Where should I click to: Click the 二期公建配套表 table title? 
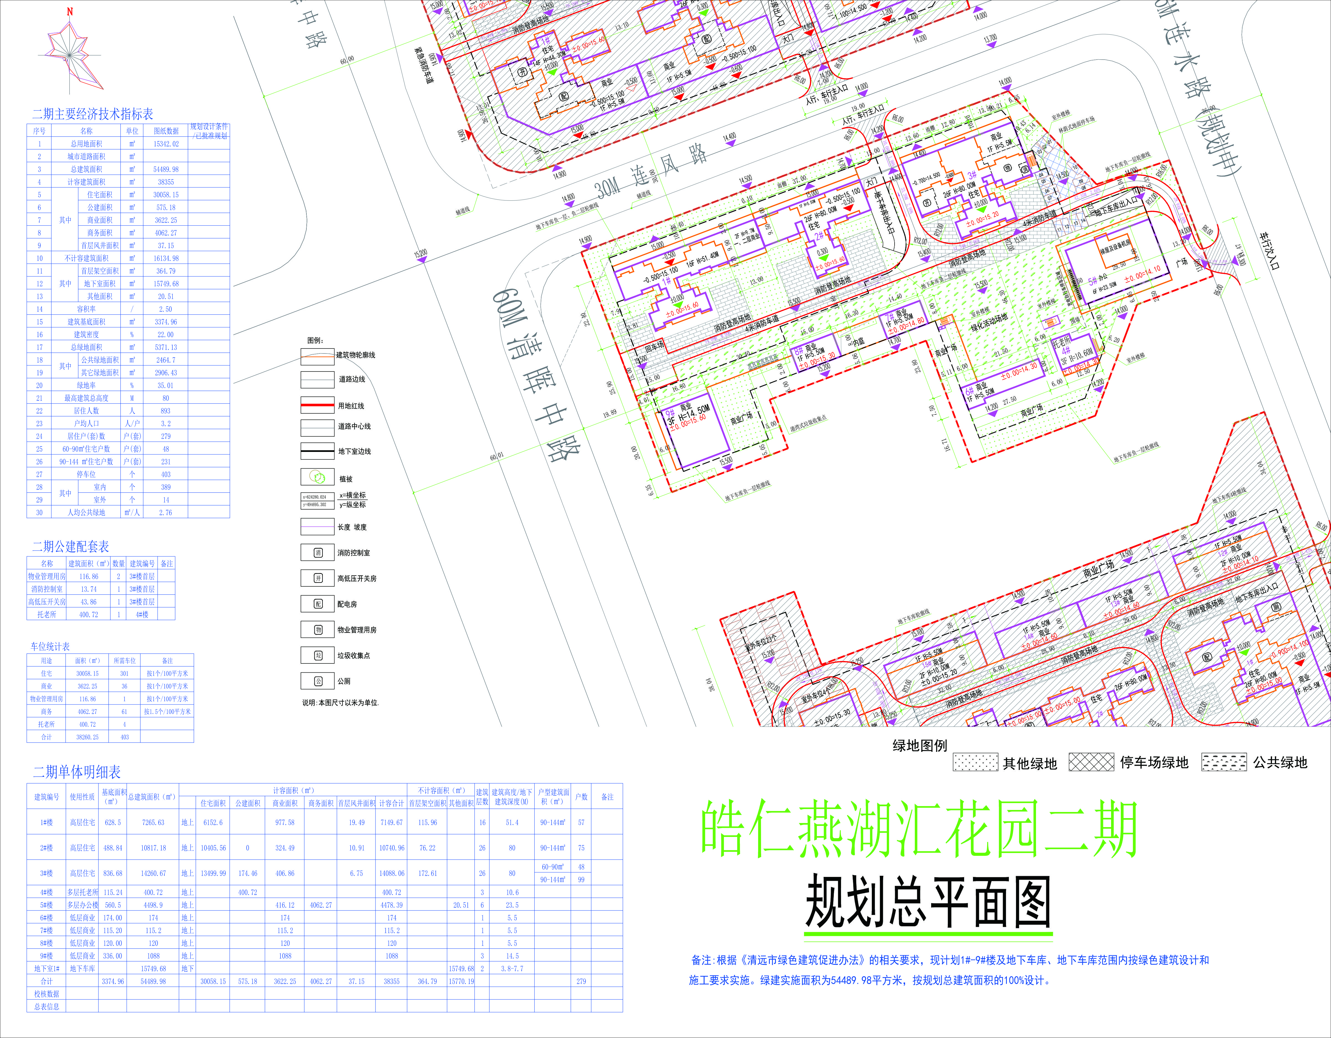pyautogui.click(x=71, y=546)
